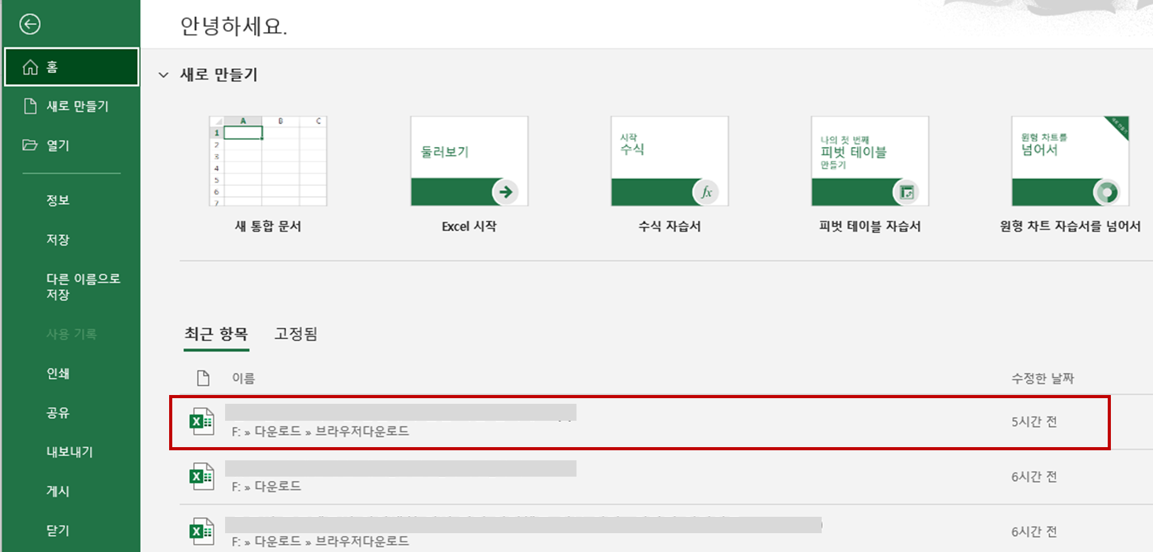Go to 공유 share page
This screenshot has height=552, width=1153.
pyautogui.click(x=58, y=413)
